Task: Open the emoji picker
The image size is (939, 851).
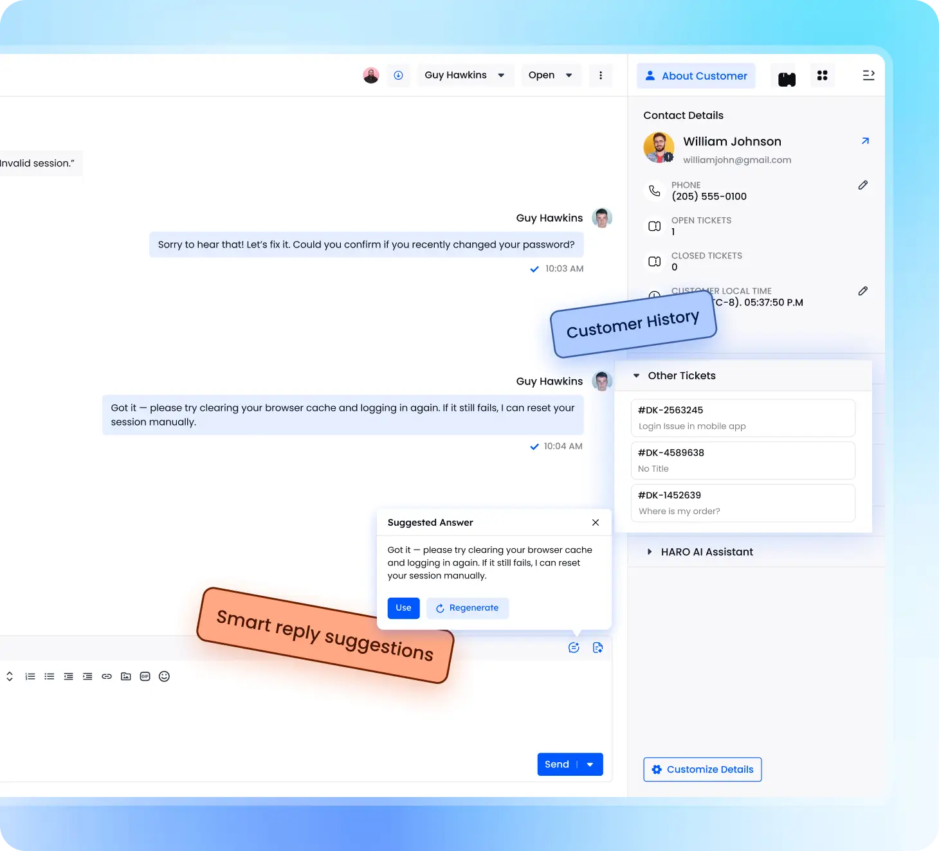Action: [164, 676]
